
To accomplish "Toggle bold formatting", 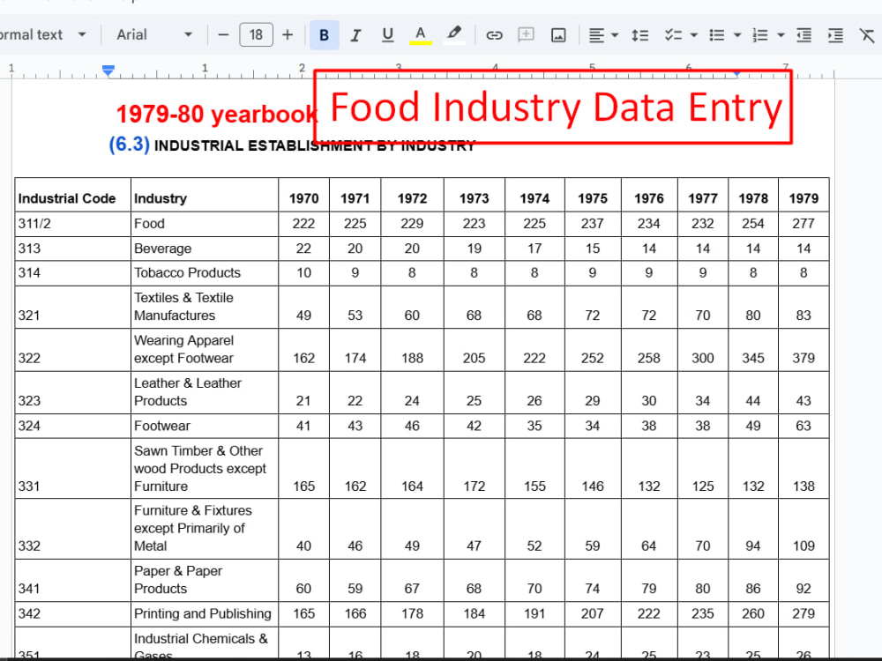I will point(324,35).
